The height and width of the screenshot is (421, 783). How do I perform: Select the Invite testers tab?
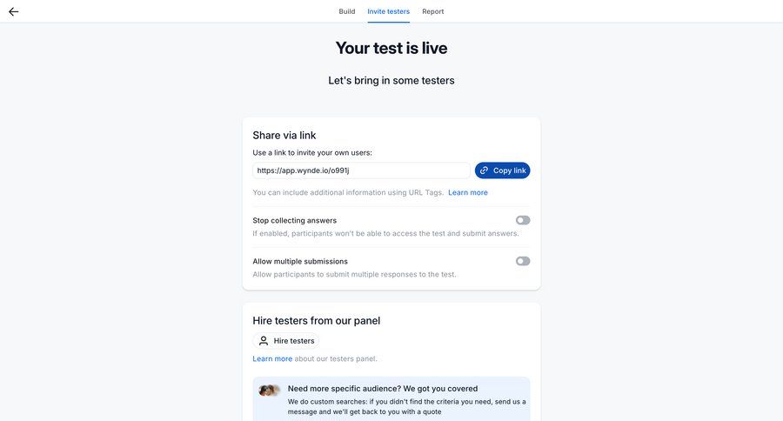point(389,11)
